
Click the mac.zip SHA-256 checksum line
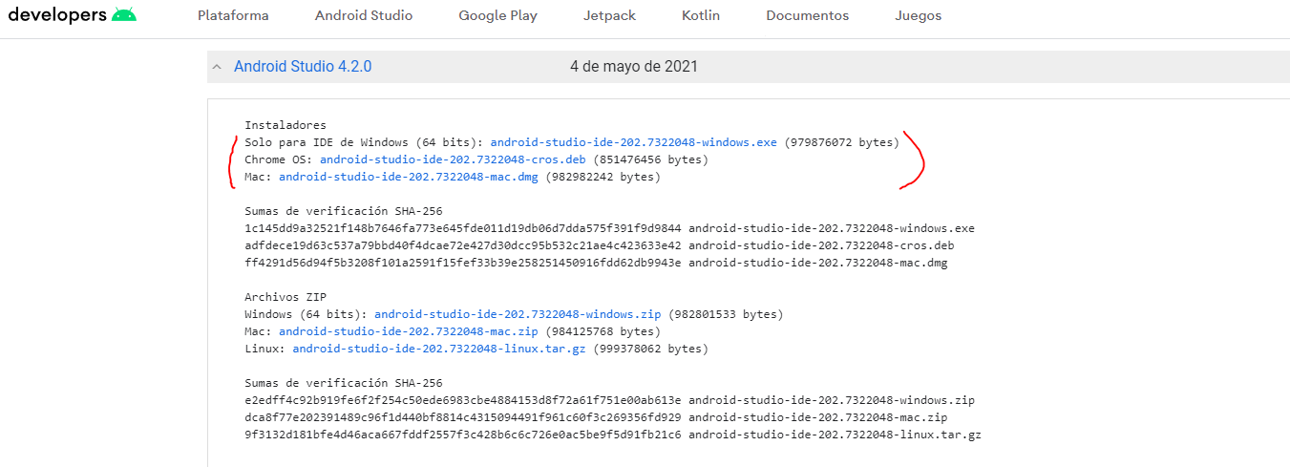462,417
